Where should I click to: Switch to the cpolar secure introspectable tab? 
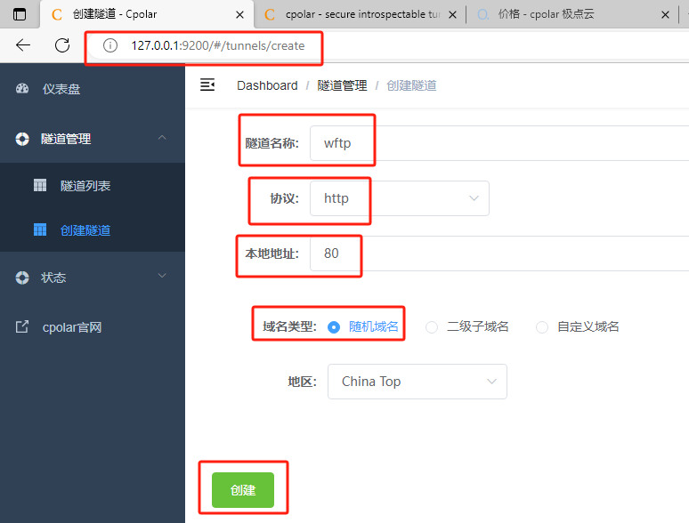point(360,14)
